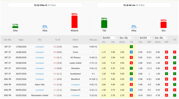Click the blue H badge in Brentford row
Screen dimensions: 179x99
point(131,79)
